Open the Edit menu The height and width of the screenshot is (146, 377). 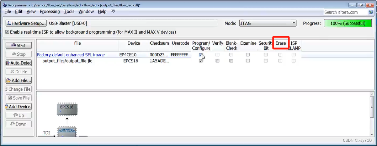coord(18,11)
